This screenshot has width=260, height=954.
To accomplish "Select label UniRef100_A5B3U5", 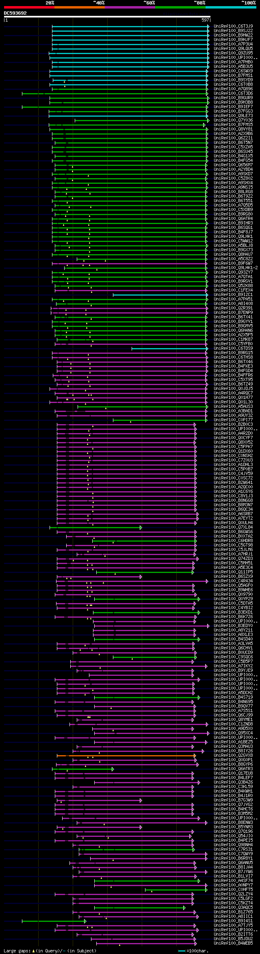I will 233,66.
